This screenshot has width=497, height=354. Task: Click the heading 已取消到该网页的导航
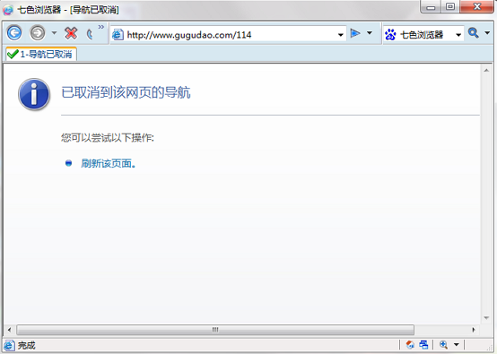click(x=126, y=92)
